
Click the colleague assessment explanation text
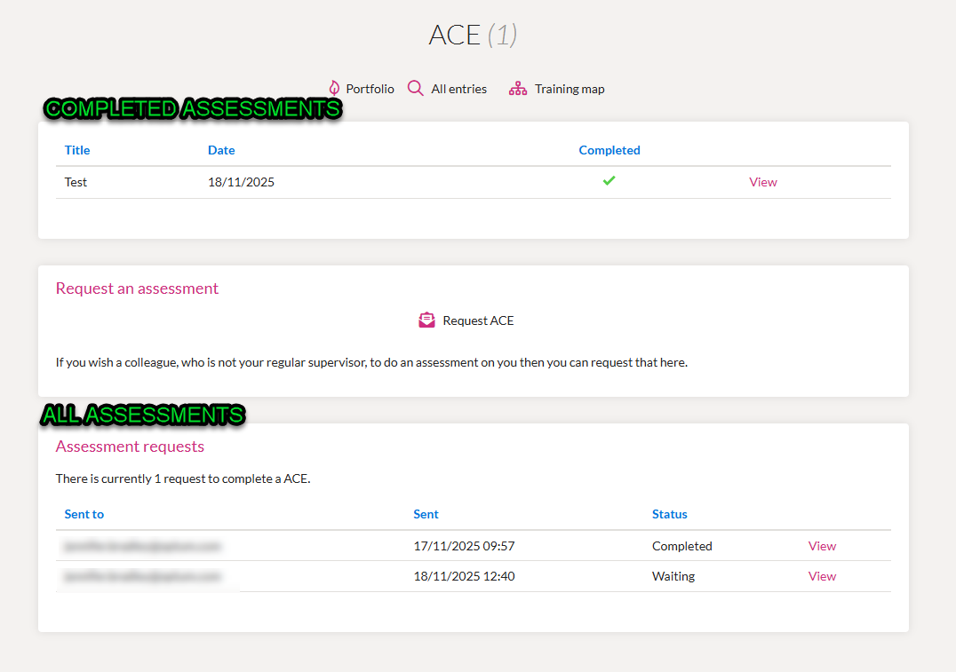coord(371,362)
